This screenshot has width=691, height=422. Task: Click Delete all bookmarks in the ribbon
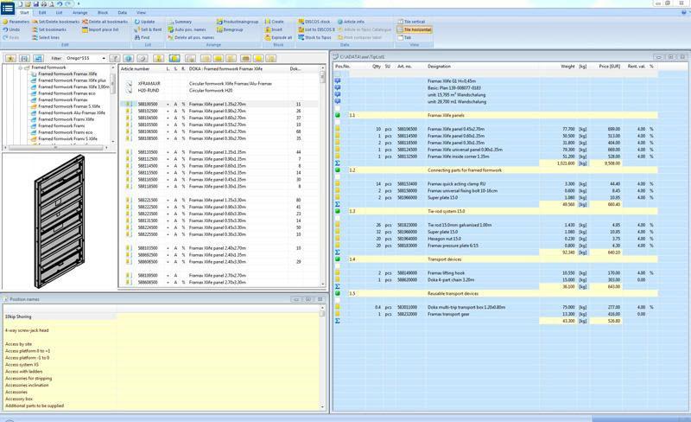point(105,22)
